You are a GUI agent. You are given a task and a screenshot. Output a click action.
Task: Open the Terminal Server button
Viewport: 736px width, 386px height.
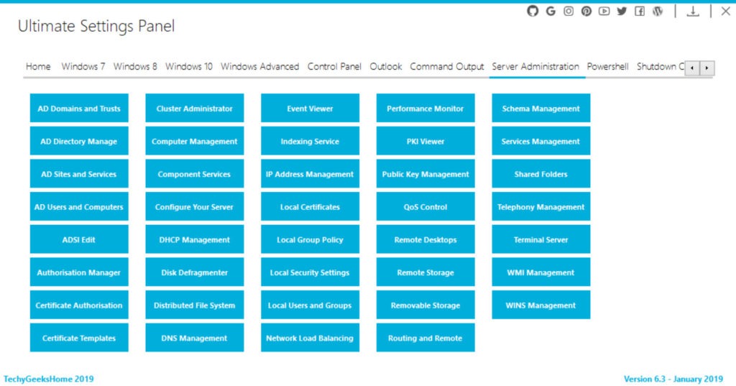[540, 239]
